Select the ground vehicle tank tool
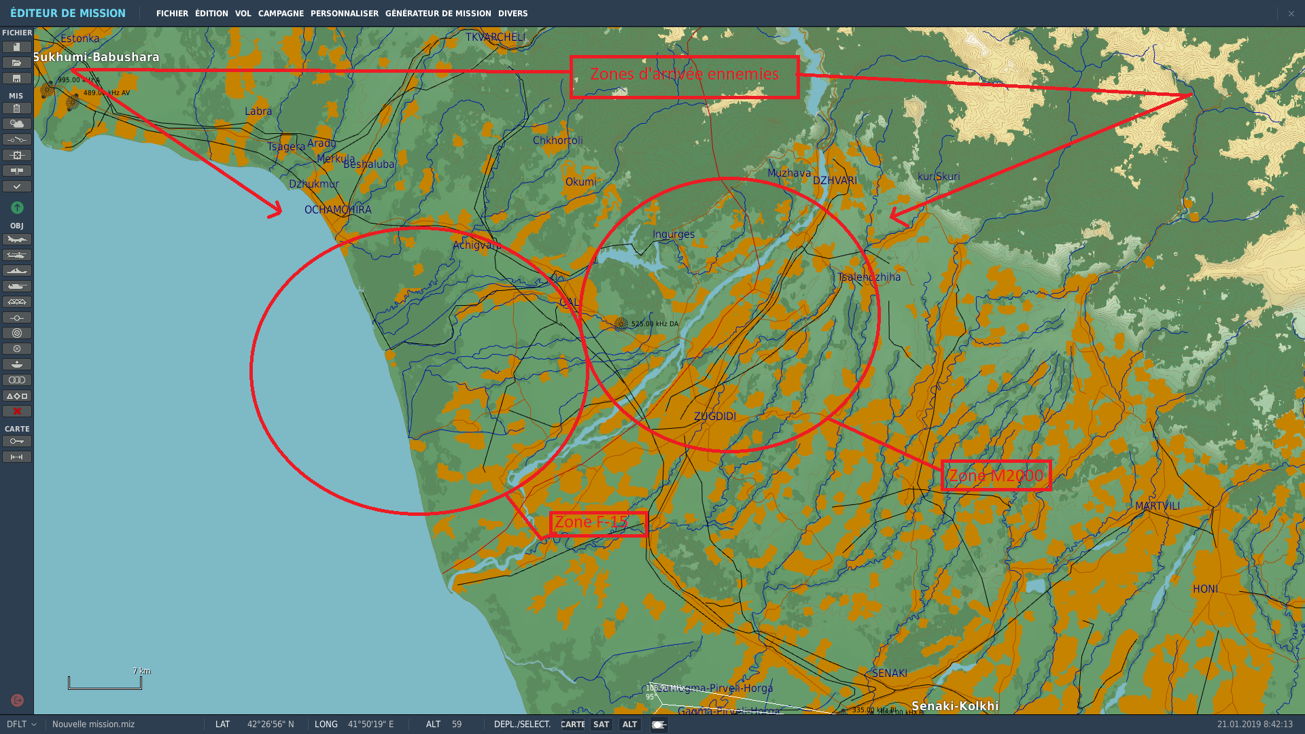1305x734 pixels. pos(17,286)
